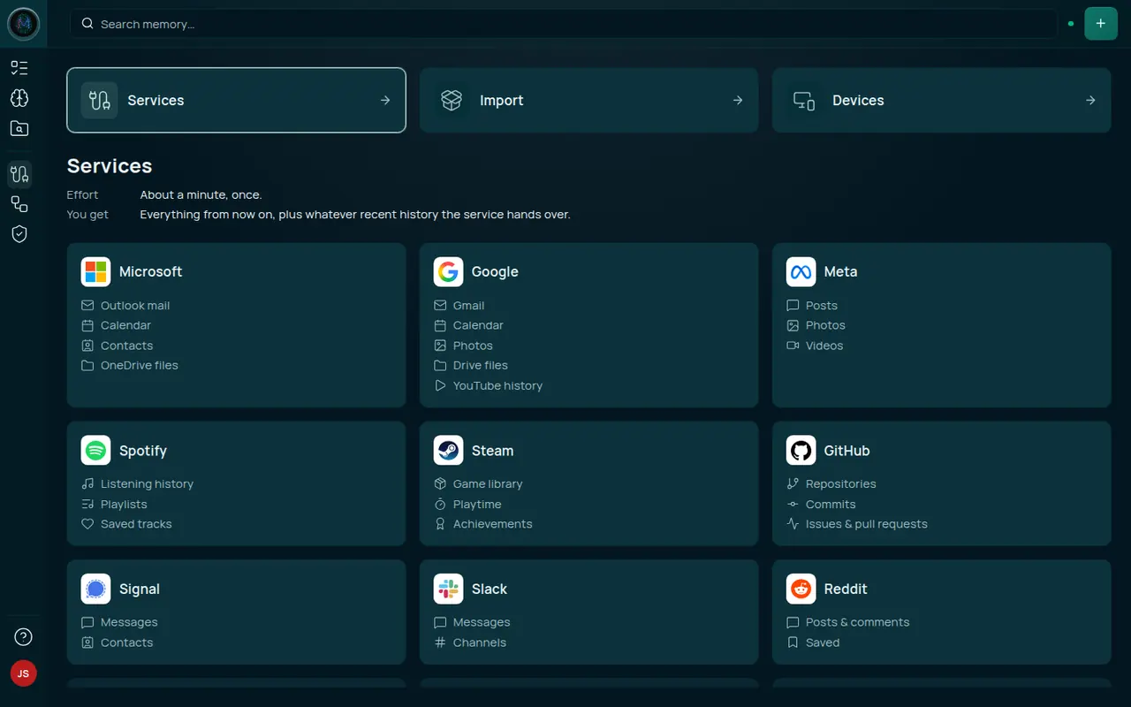Click "Saved tracks" under Spotify
This screenshot has height=707, width=1131.
(136, 524)
